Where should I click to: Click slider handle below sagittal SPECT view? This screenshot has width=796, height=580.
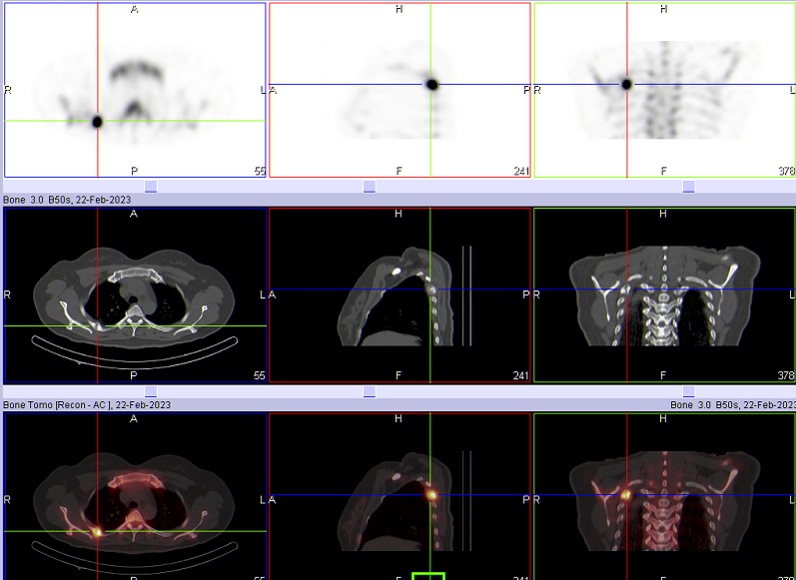(x=370, y=186)
